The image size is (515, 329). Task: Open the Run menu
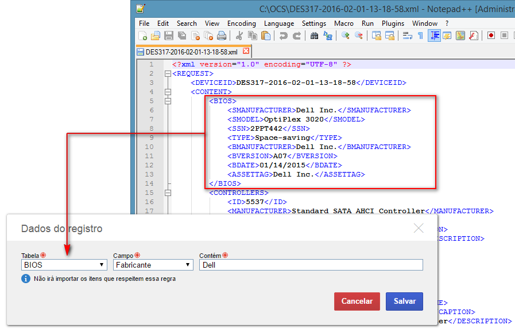pos(367,23)
